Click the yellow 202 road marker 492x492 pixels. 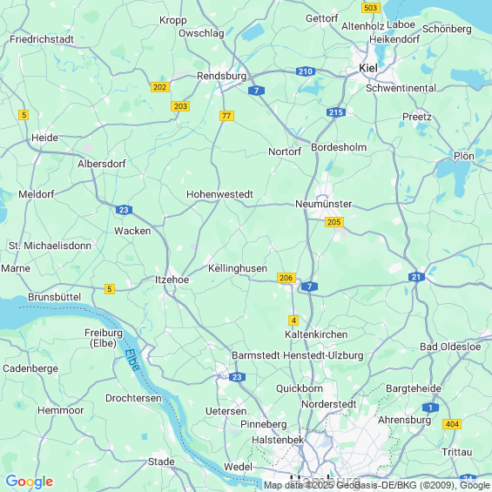pos(160,87)
